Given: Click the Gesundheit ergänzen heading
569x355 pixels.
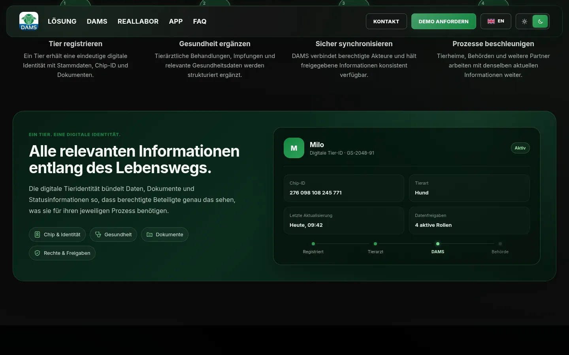Looking at the screenshot, I should pos(215,44).
